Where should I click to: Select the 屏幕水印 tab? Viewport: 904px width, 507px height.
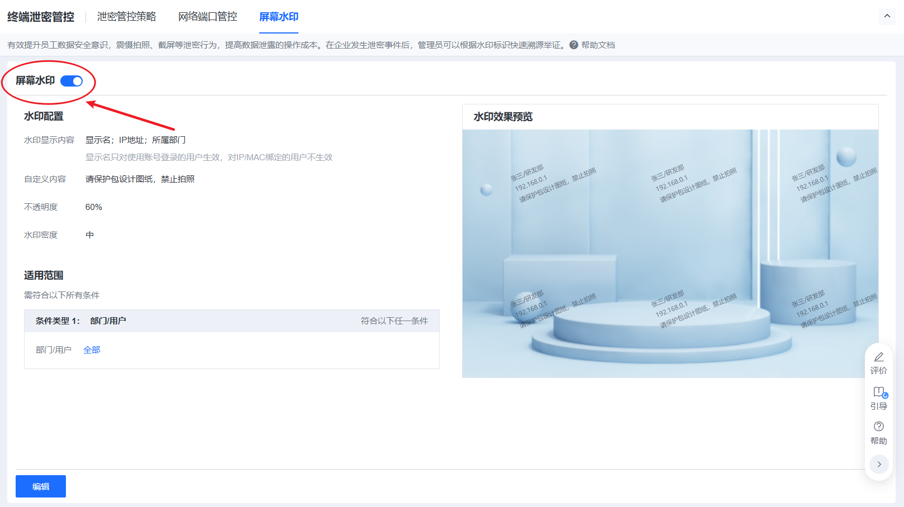tap(278, 17)
